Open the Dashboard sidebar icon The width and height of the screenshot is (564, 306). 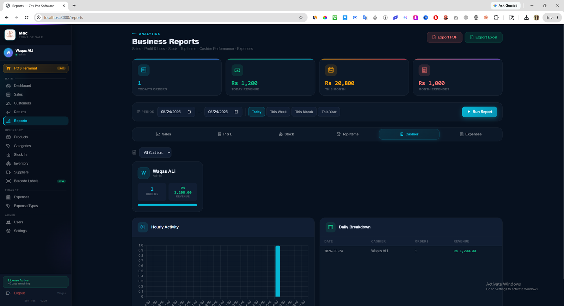8,86
